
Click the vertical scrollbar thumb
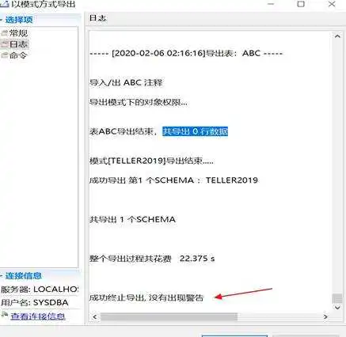click(337, 298)
